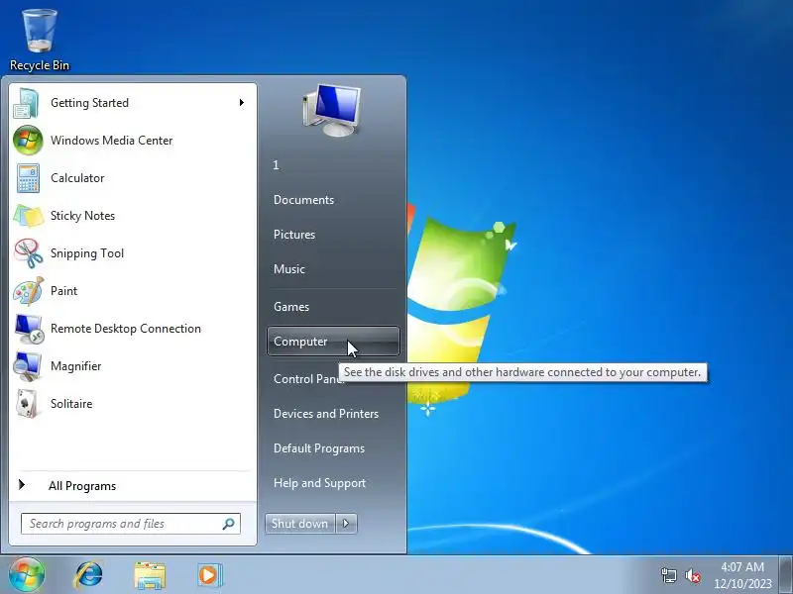Click the Search programs and files box
This screenshot has height=594, width=793.
coord(131,524)
